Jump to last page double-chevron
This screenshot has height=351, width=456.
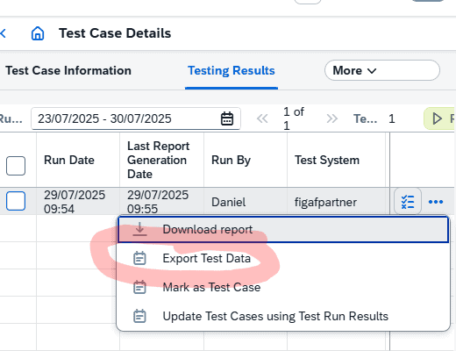(332, 118)
